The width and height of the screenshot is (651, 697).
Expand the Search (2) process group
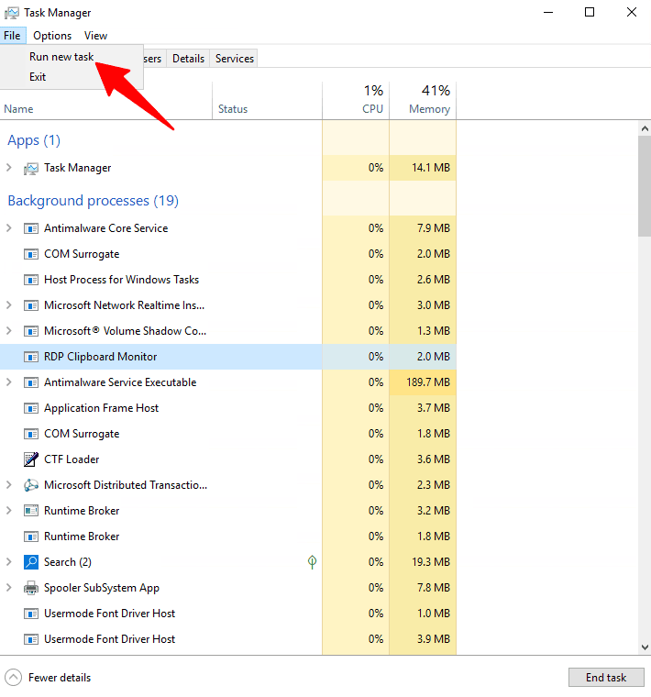(9, 562)
